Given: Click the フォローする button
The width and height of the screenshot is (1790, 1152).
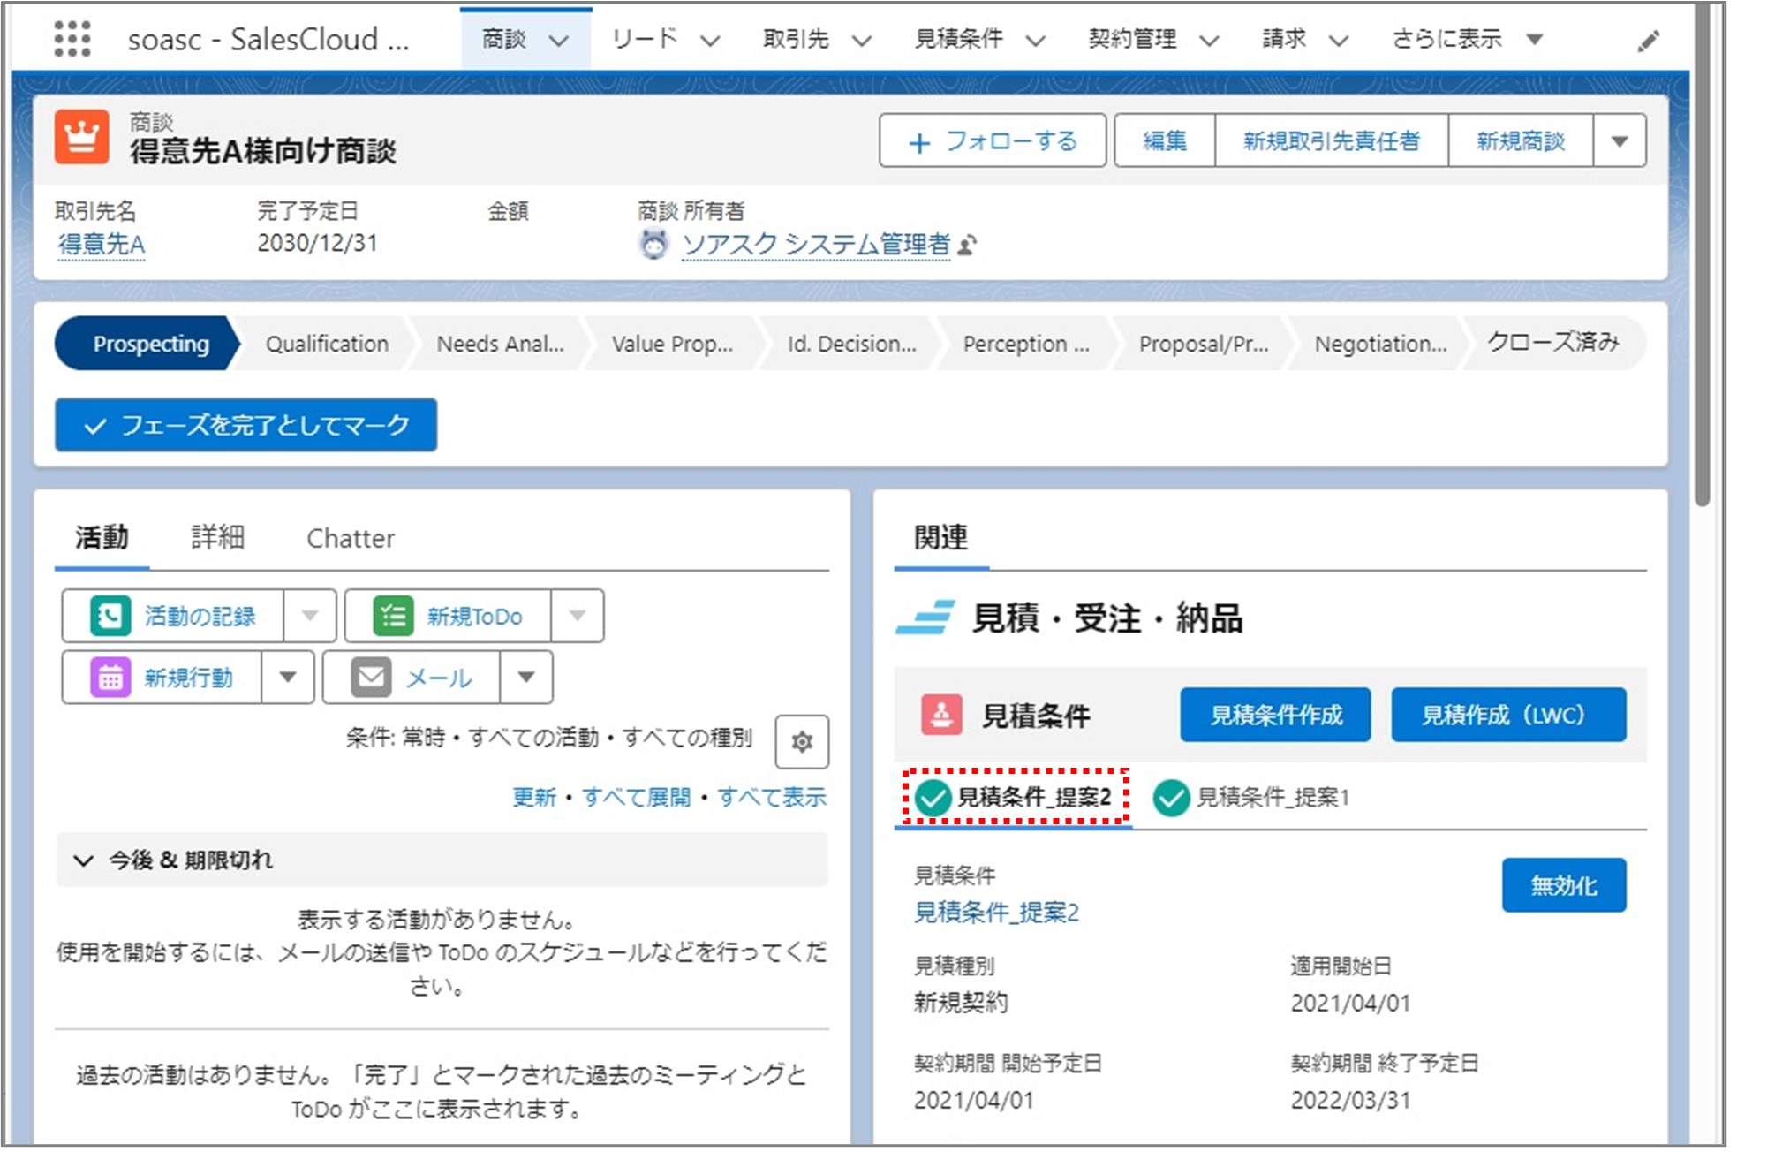Looking at the screenshot, I should pos(993,140).
